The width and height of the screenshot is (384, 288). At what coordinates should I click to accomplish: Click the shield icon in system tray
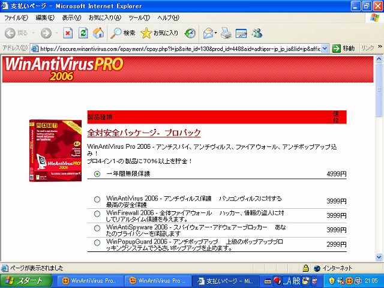click(x=332, y=281)
